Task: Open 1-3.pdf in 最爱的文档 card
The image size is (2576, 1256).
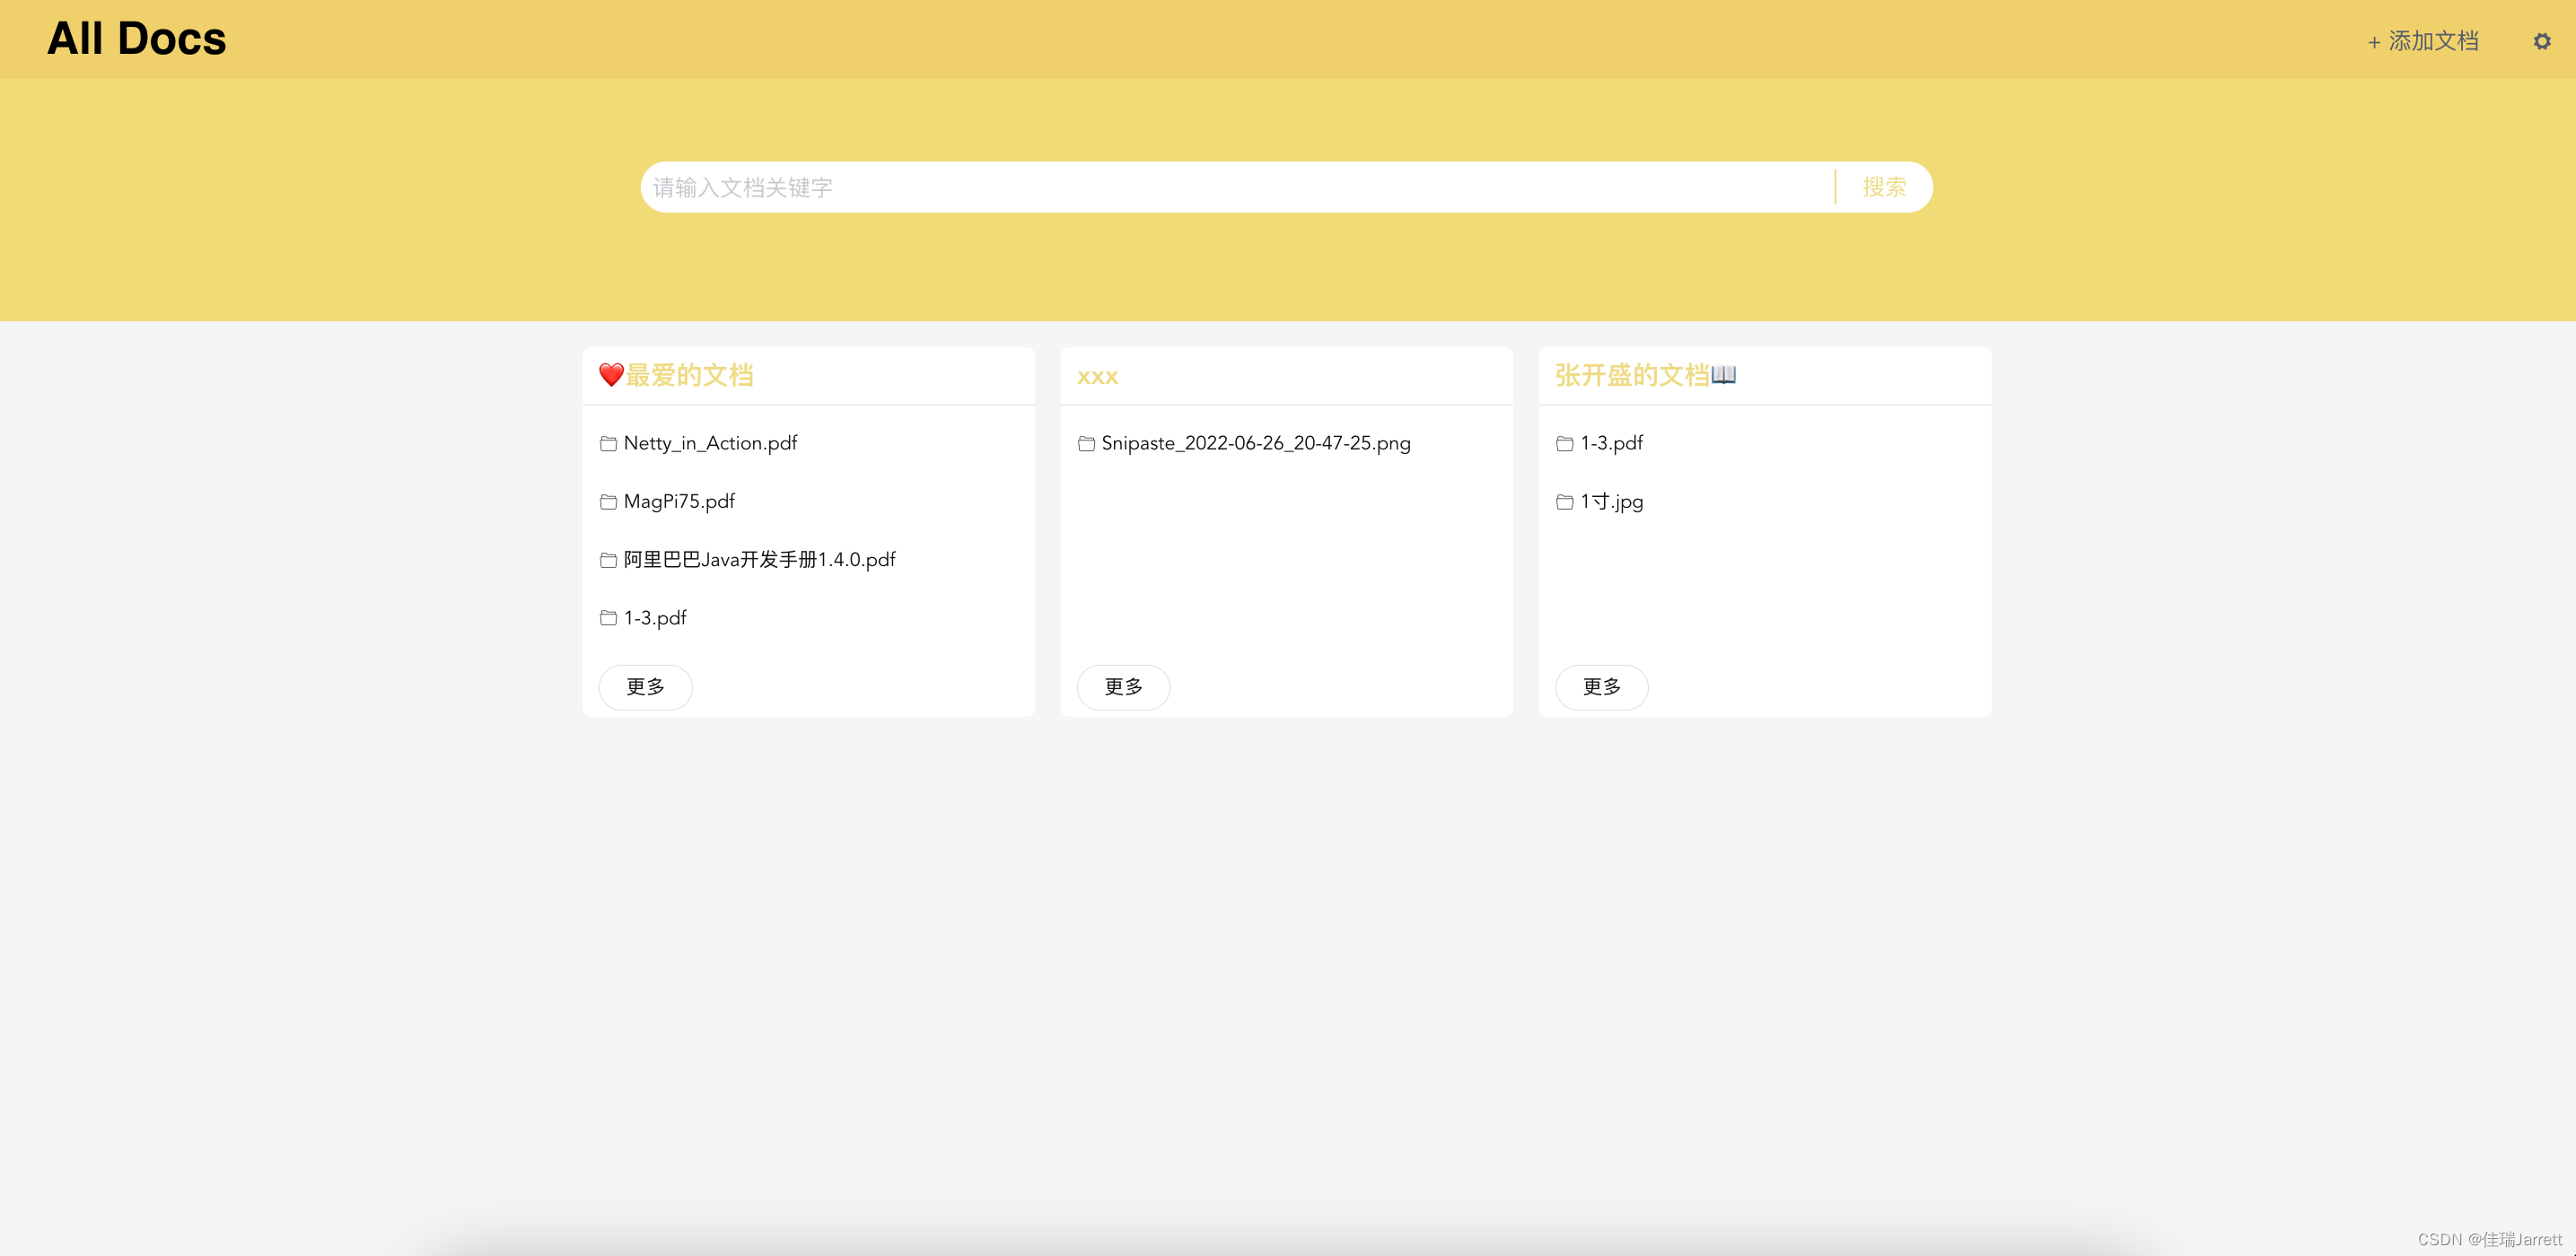Action: pos(655,617)
